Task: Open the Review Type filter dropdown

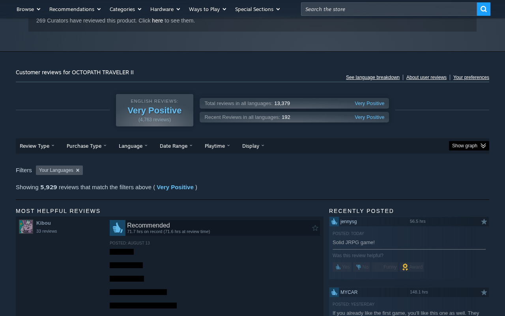Action: (37, 146)
